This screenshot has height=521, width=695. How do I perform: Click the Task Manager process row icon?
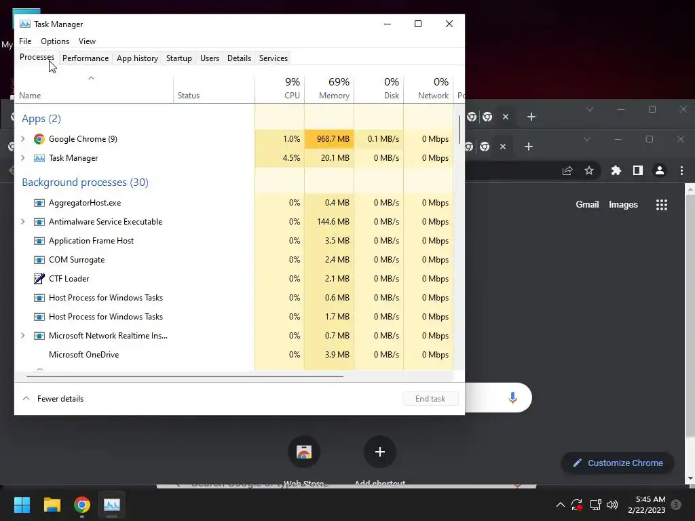tap(39, 158)
